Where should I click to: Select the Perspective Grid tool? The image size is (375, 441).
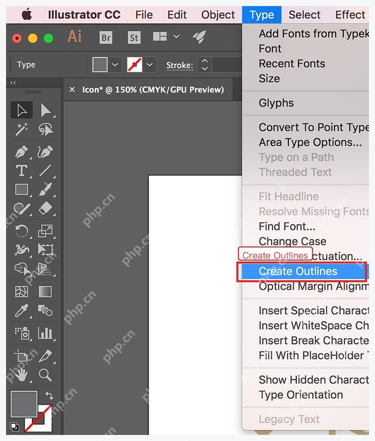click(45, 269)
